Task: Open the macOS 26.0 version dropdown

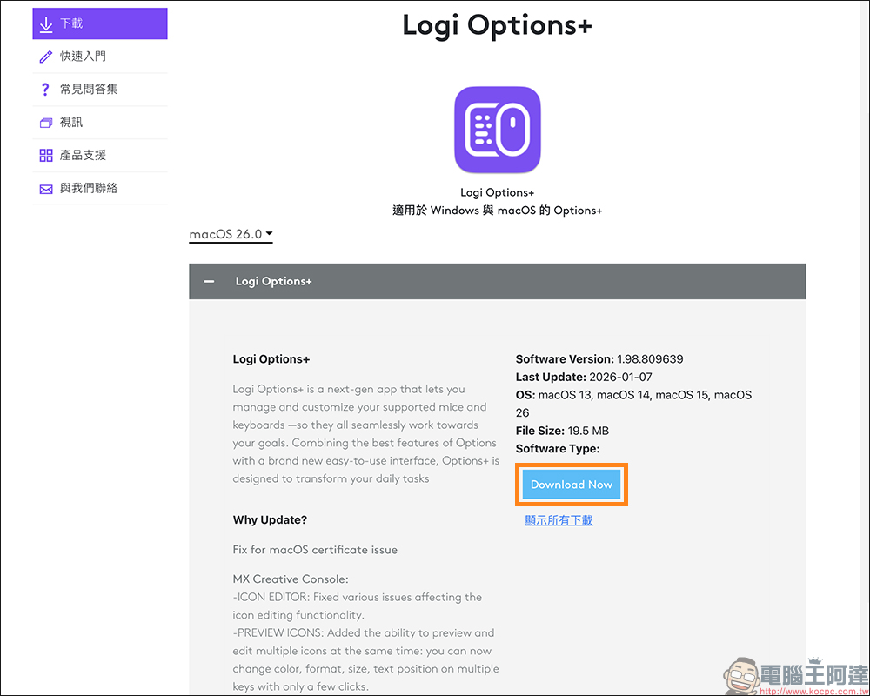Action: click(230, 234)
